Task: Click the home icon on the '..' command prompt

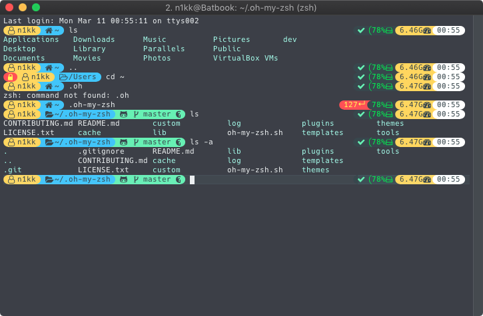Action: pyautogui.click(x=49, y=68)
